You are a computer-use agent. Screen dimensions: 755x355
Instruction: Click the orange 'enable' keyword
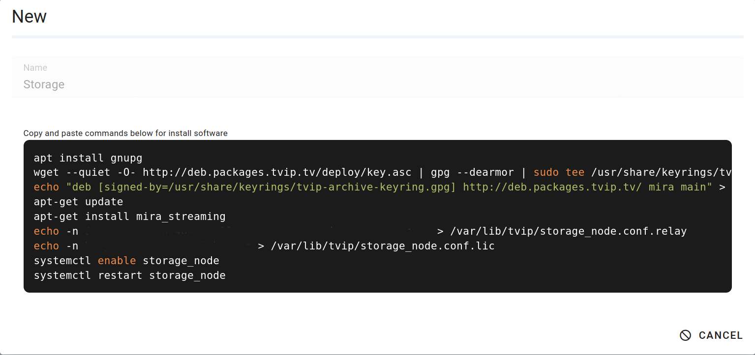(x=117, y=261)
